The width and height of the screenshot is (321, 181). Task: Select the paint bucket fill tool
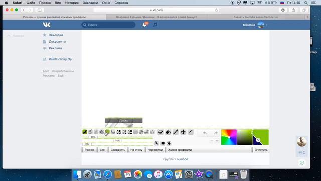[168, 132]
